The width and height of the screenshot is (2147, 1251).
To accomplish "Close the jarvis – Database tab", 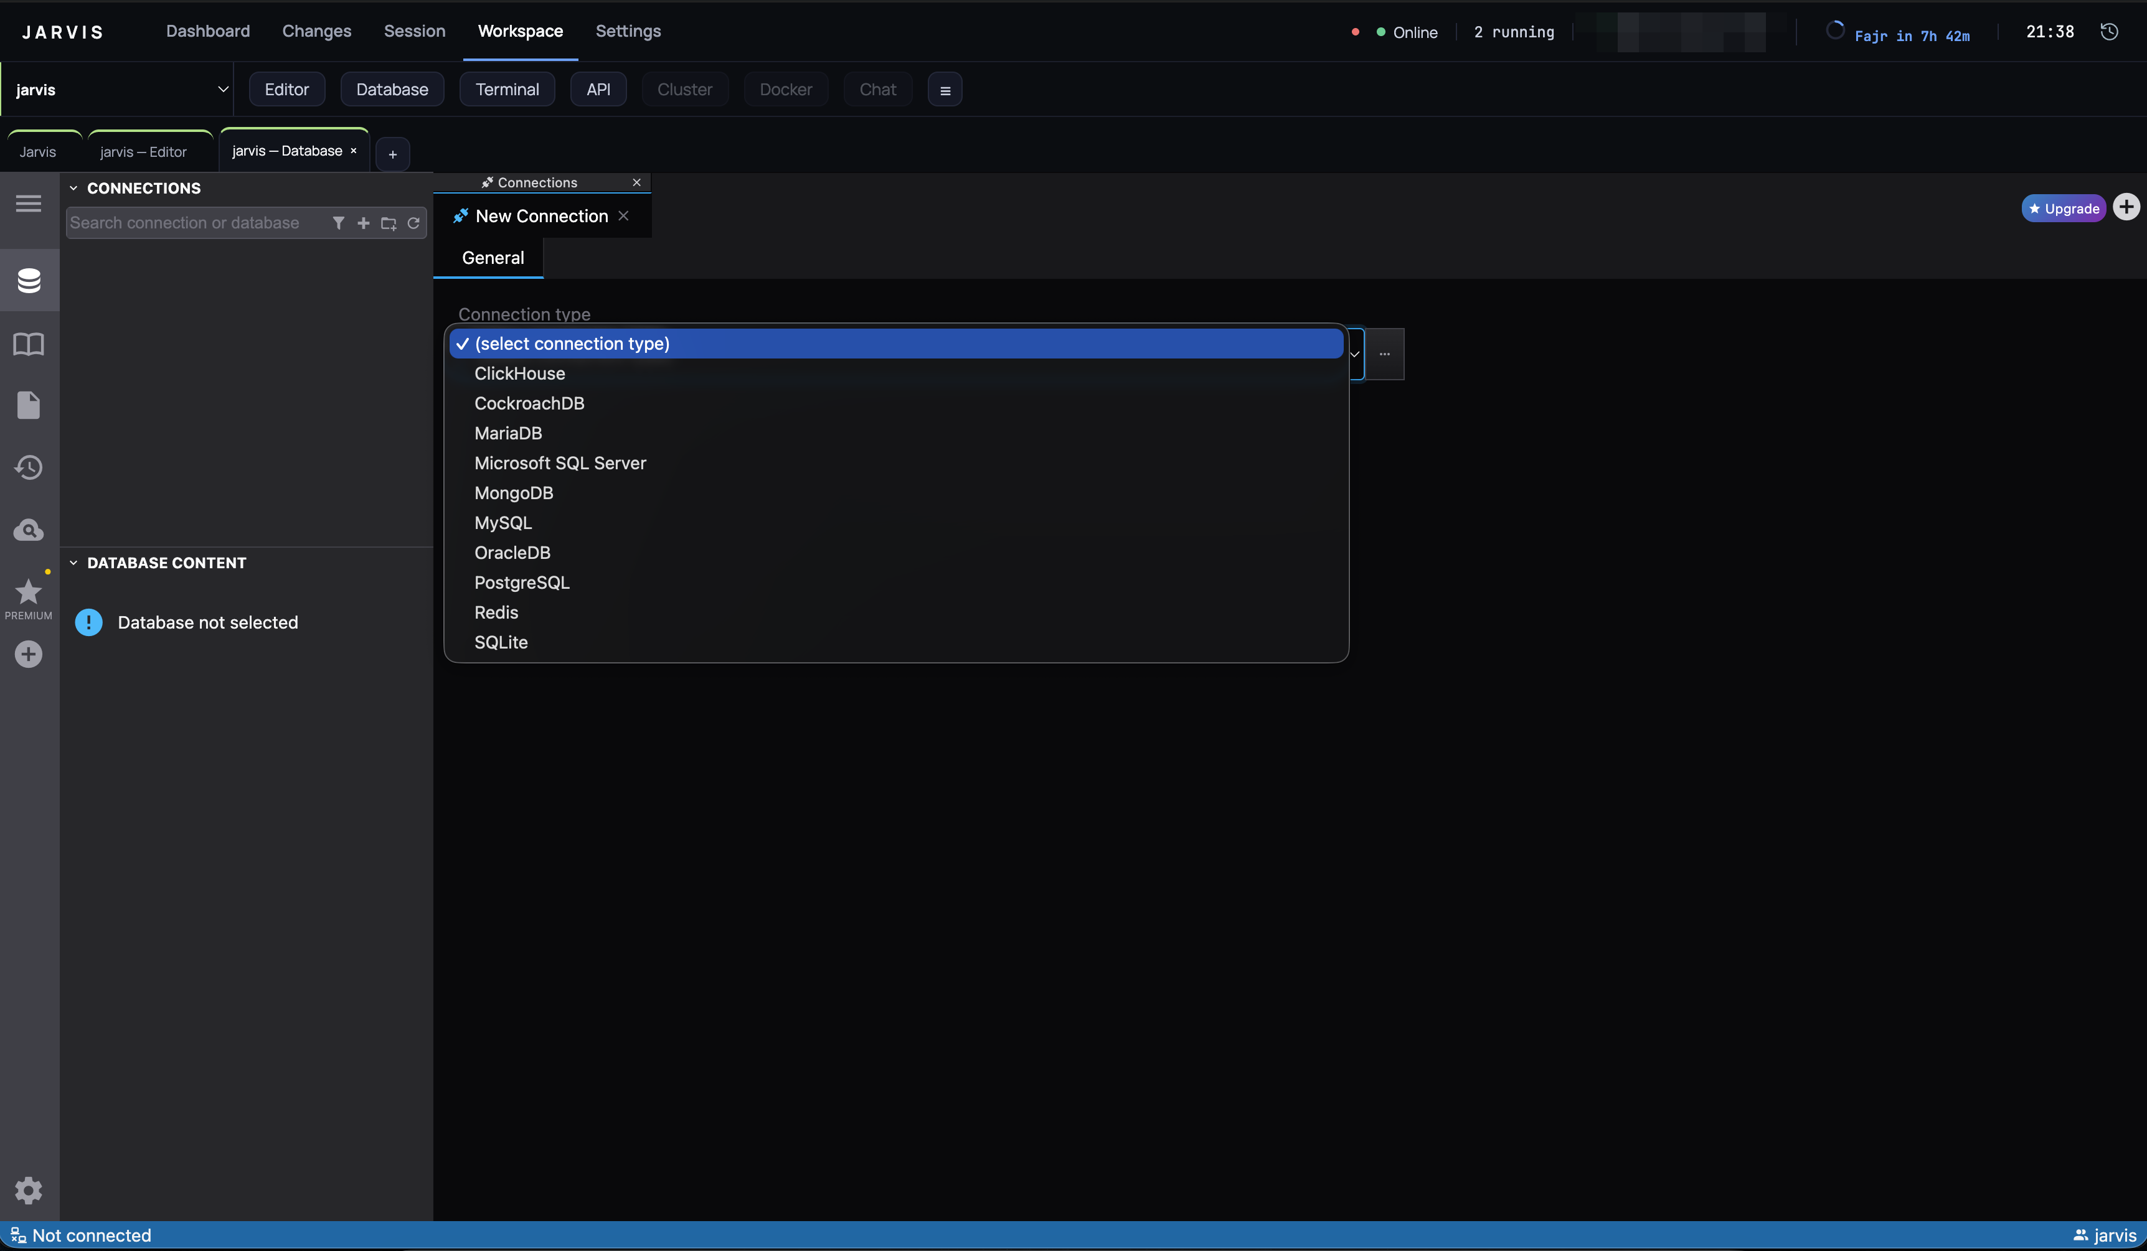I will 354,151.
